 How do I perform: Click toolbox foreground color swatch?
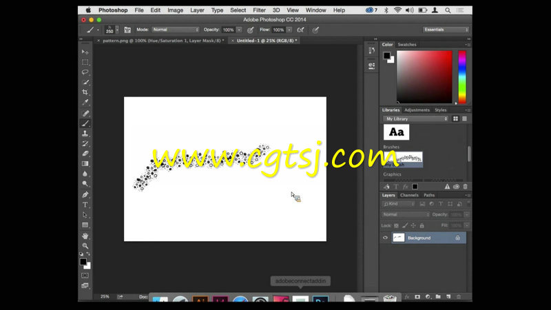point(83,262)
